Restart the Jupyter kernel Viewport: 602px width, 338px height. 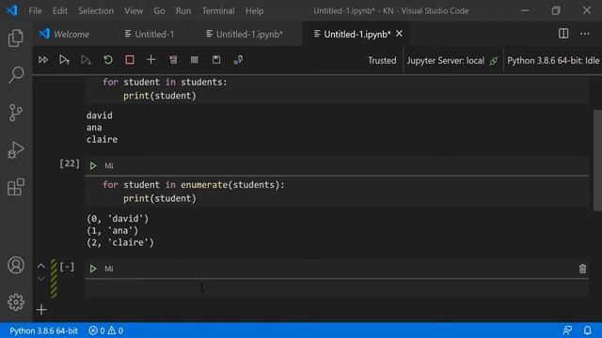tap(108, 60)
